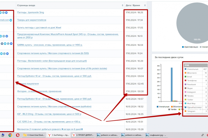Toggle ВКонтакте legend under the bar chart
Screen dimensions: 208x138
click(x=177, y=107)
